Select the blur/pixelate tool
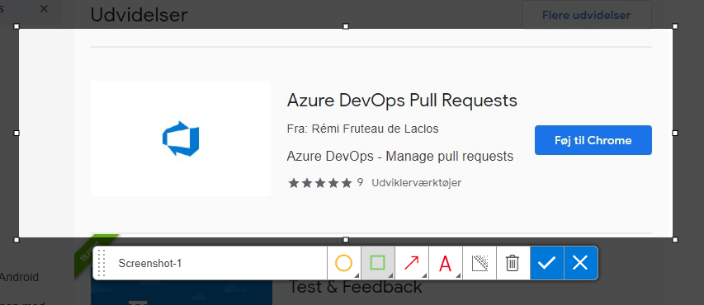 [480, 263]
